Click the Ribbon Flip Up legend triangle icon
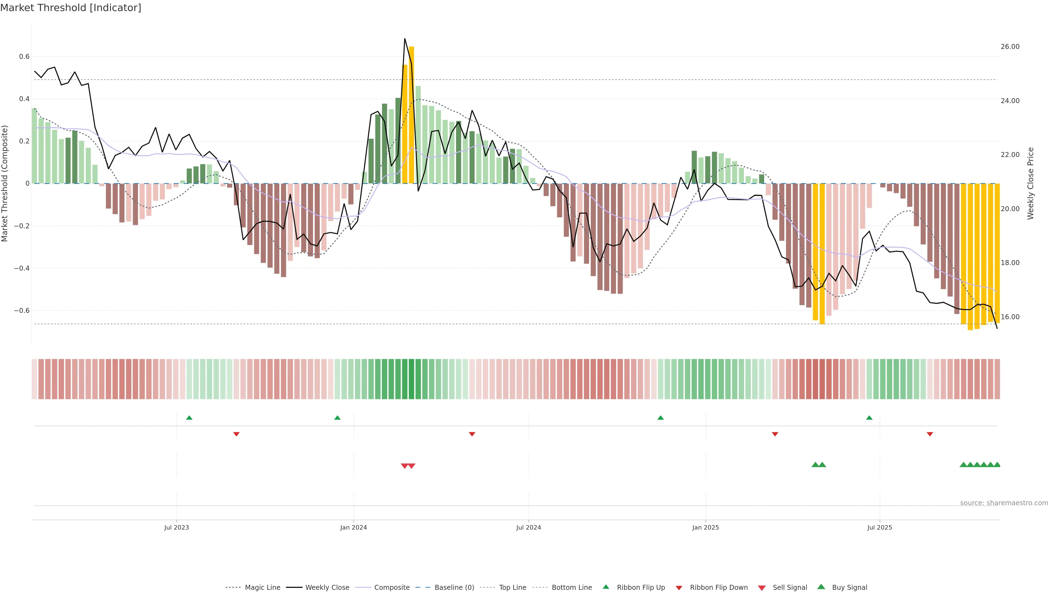Image resolution: width=1062 pixels, height=597 pixels. (606, 587)
